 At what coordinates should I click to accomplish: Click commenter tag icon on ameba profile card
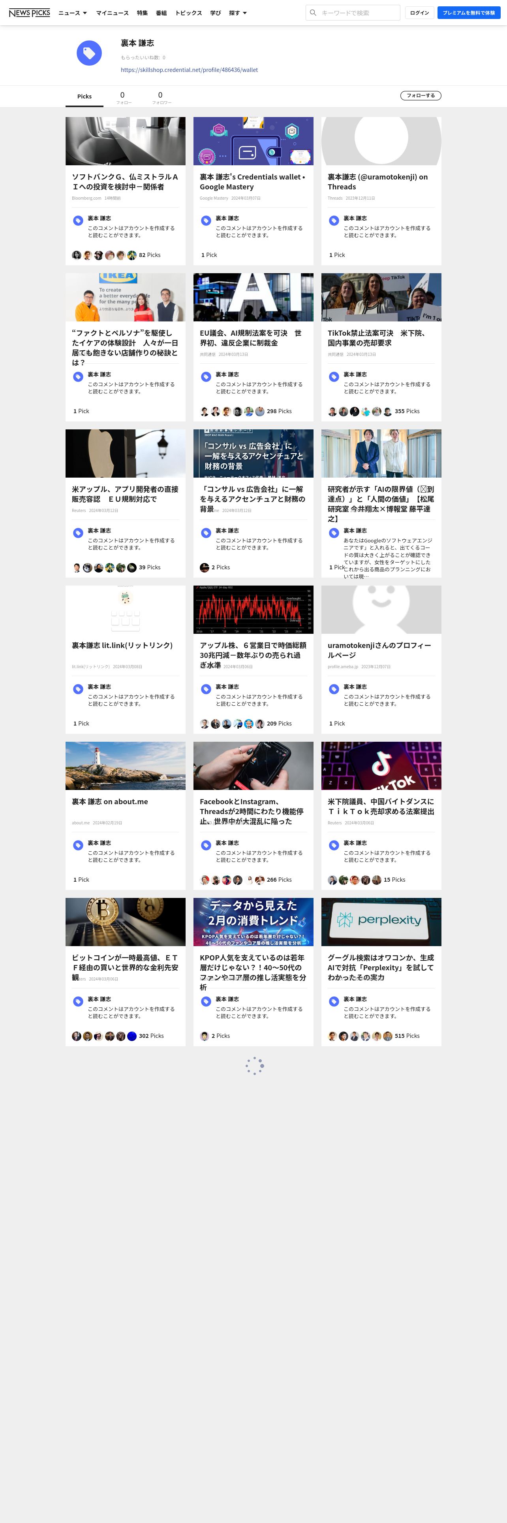pos(334,689)
